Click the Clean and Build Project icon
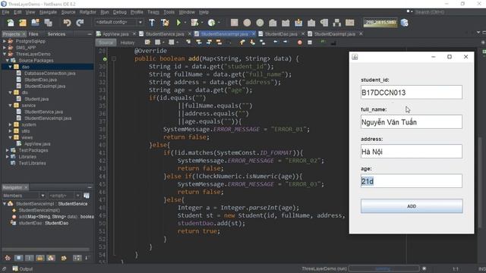The width and height of the screenshot is (486, 273). pos(165,23)
